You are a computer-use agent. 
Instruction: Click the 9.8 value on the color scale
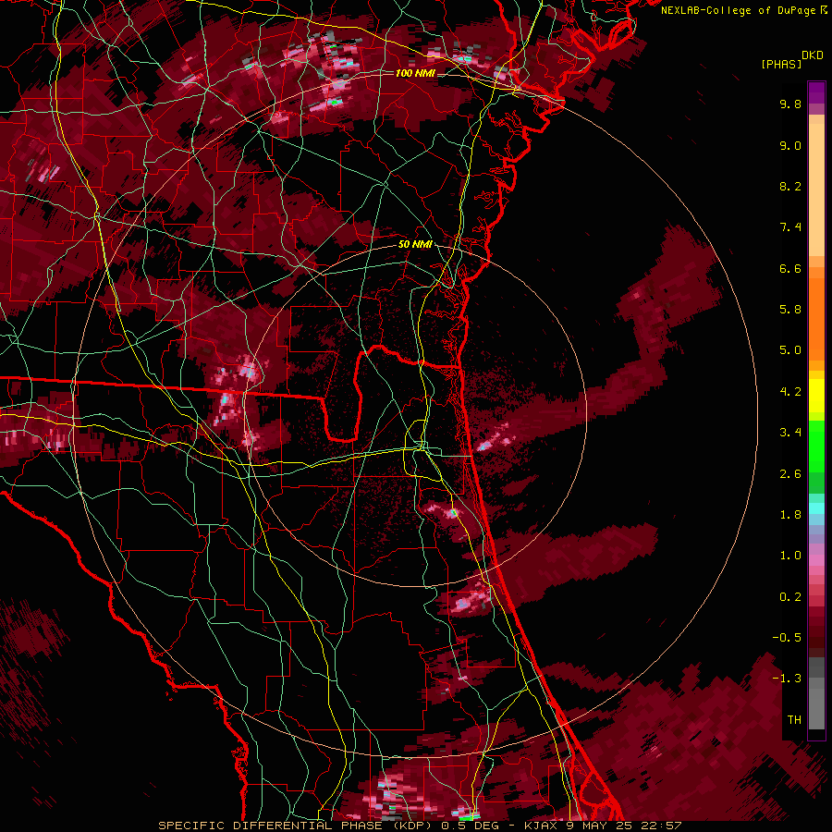(x=790, y=104)
